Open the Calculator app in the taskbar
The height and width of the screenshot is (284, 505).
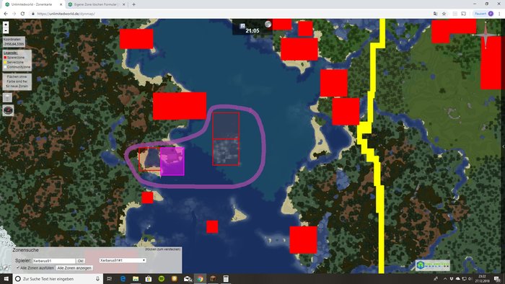click(x=226, y=279)
